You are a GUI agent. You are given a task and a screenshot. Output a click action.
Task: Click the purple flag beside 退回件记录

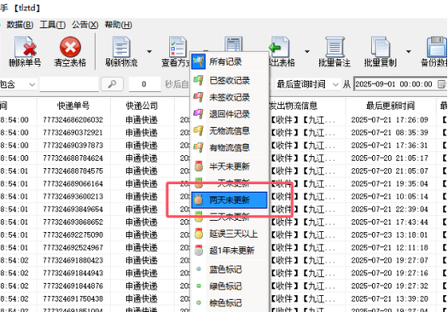(x=199, y=114)
